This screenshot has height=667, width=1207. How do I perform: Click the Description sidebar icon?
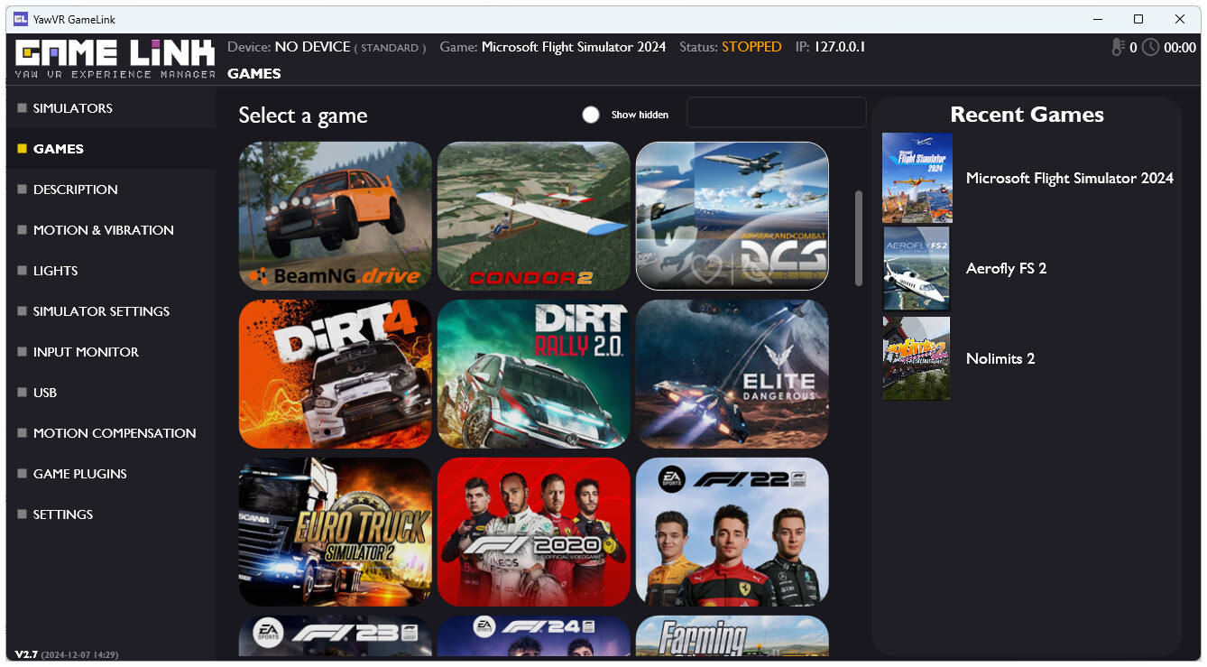pos(21,189)
